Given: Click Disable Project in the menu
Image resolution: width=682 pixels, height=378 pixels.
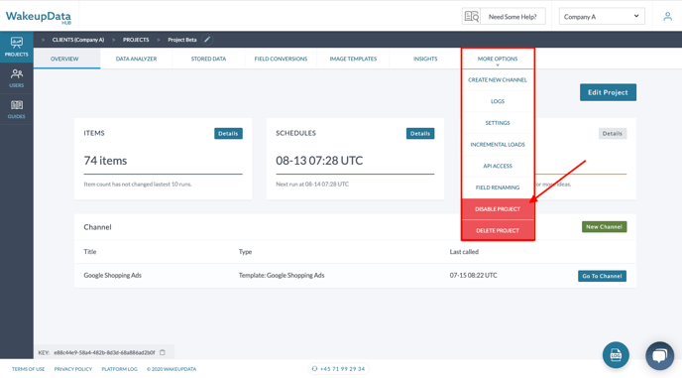Looking at the screenshot, I should pyautogui.click(x=498, y=209).
